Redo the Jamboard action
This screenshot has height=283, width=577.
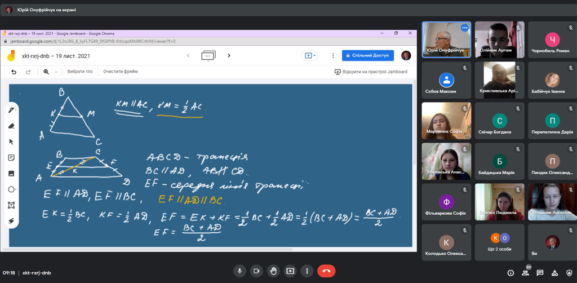[x=28, y=72]
